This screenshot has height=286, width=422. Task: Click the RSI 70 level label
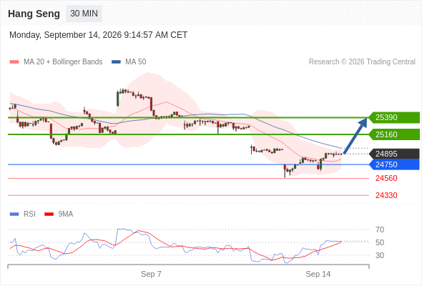(x=380, y=230)
